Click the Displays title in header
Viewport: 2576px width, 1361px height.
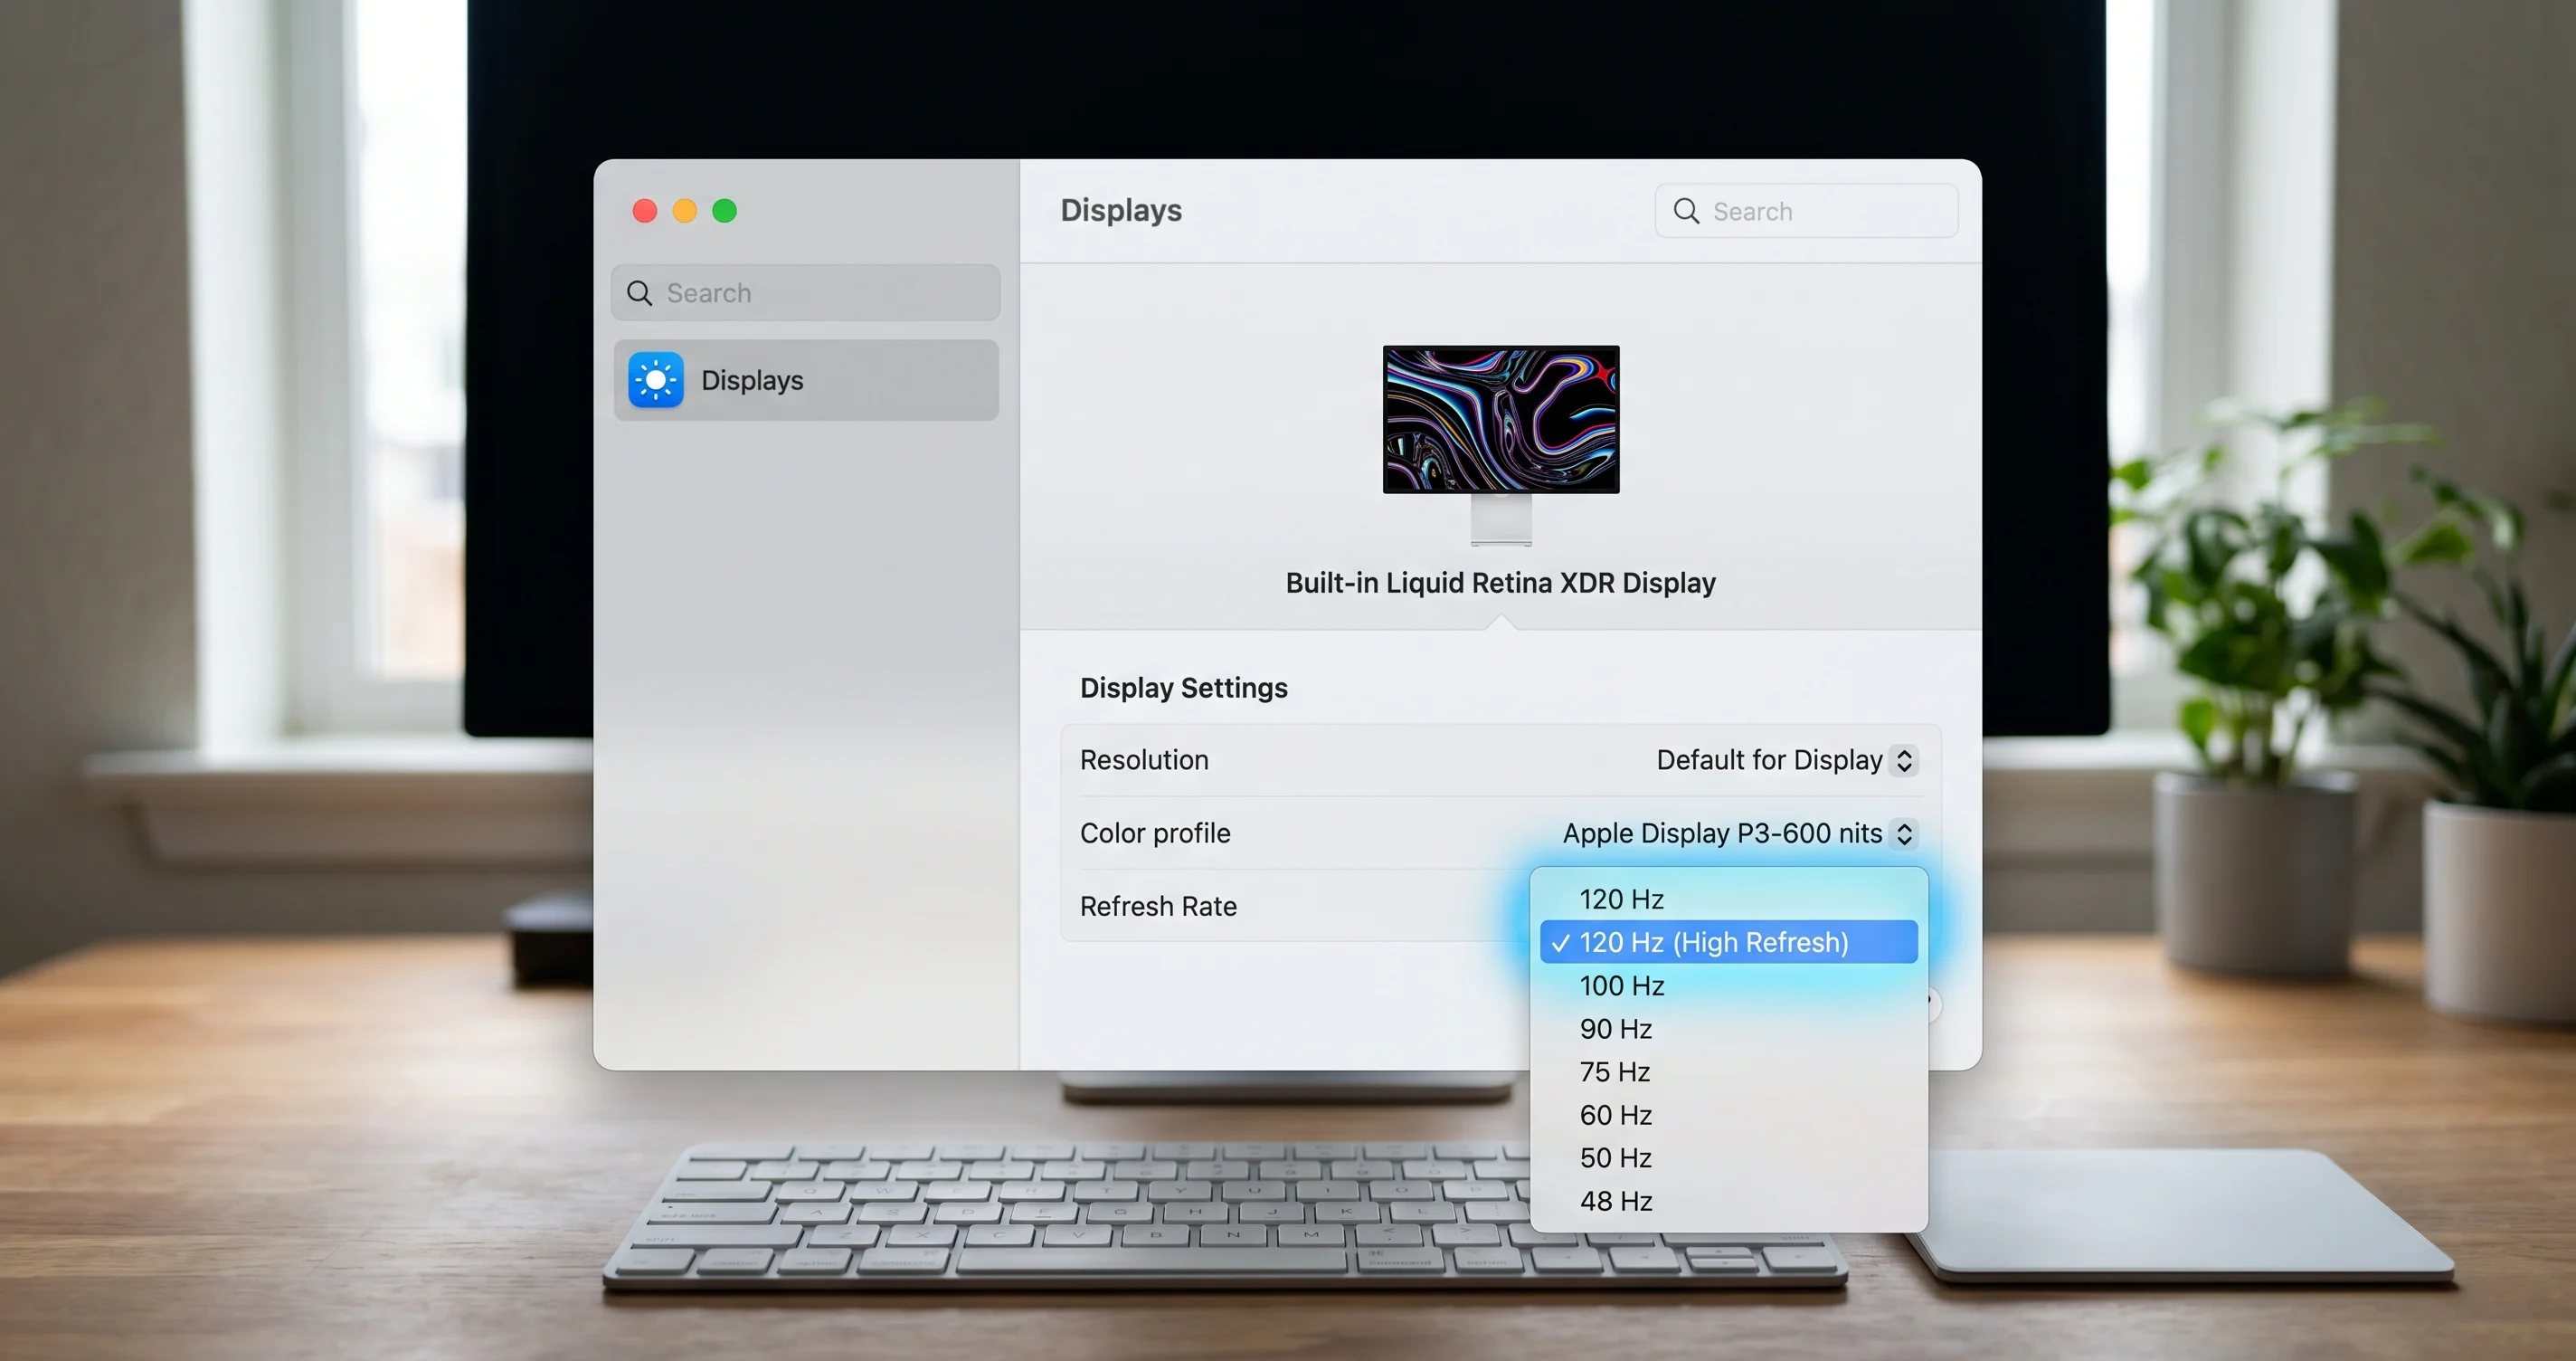click(1121, 210)
